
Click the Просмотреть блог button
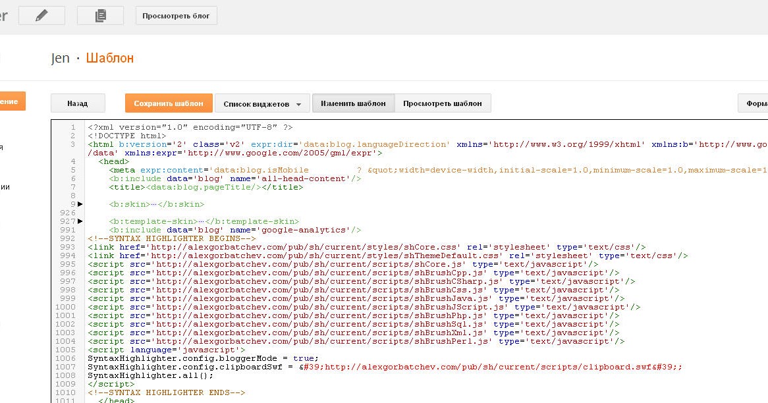tap(177, 16)
